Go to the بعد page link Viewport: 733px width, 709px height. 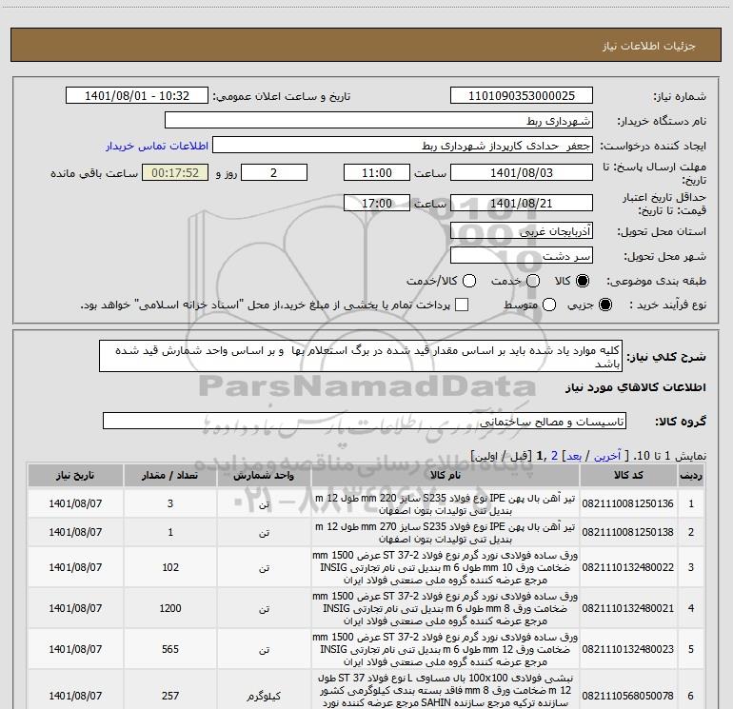point(574,456)
